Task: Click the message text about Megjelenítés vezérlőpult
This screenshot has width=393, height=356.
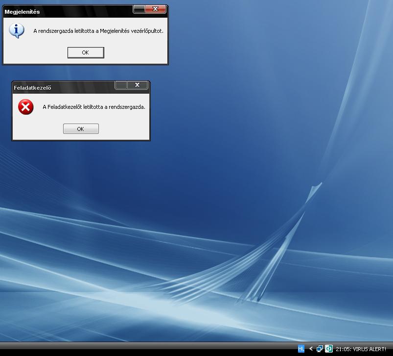Action: [x=98, y=31]
